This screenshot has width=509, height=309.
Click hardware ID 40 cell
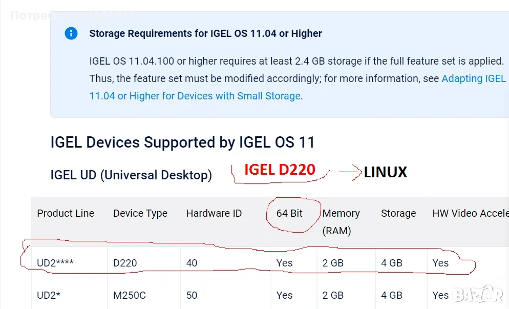192,263
